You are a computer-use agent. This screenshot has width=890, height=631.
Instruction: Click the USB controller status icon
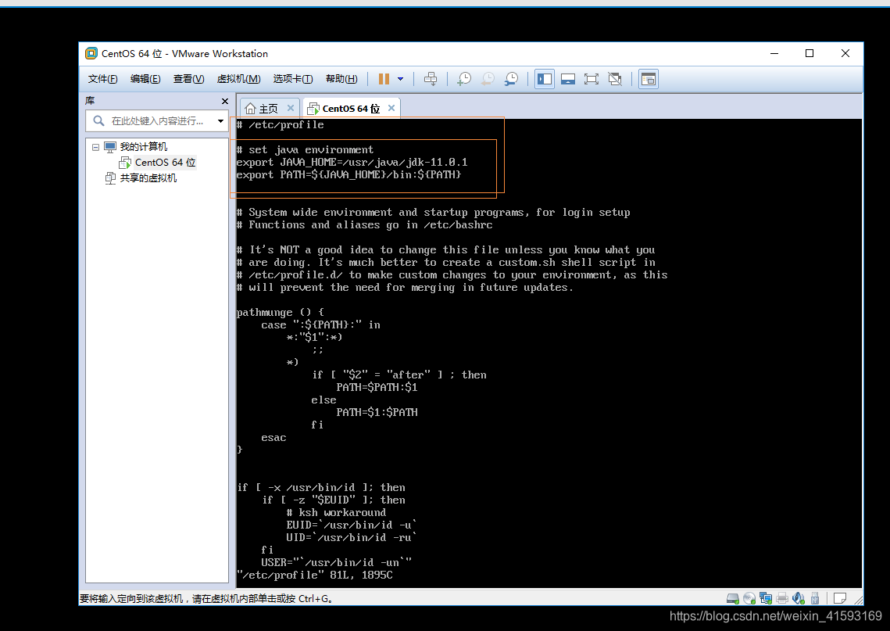(815, 598)
